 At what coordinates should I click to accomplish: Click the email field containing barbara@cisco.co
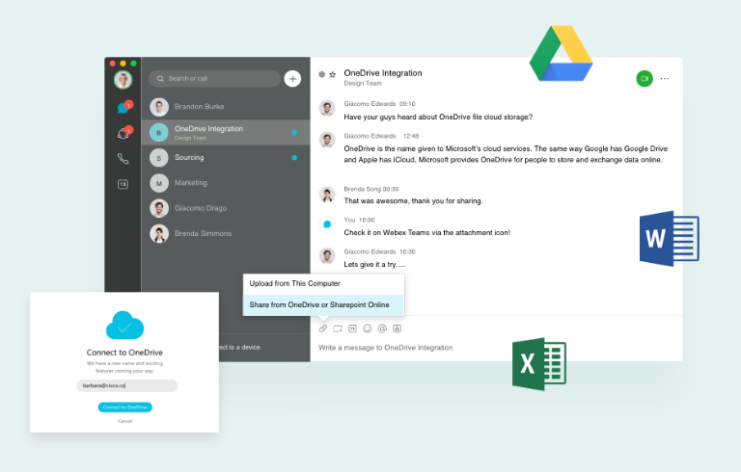pyautogui.click(x=126, y=385)
